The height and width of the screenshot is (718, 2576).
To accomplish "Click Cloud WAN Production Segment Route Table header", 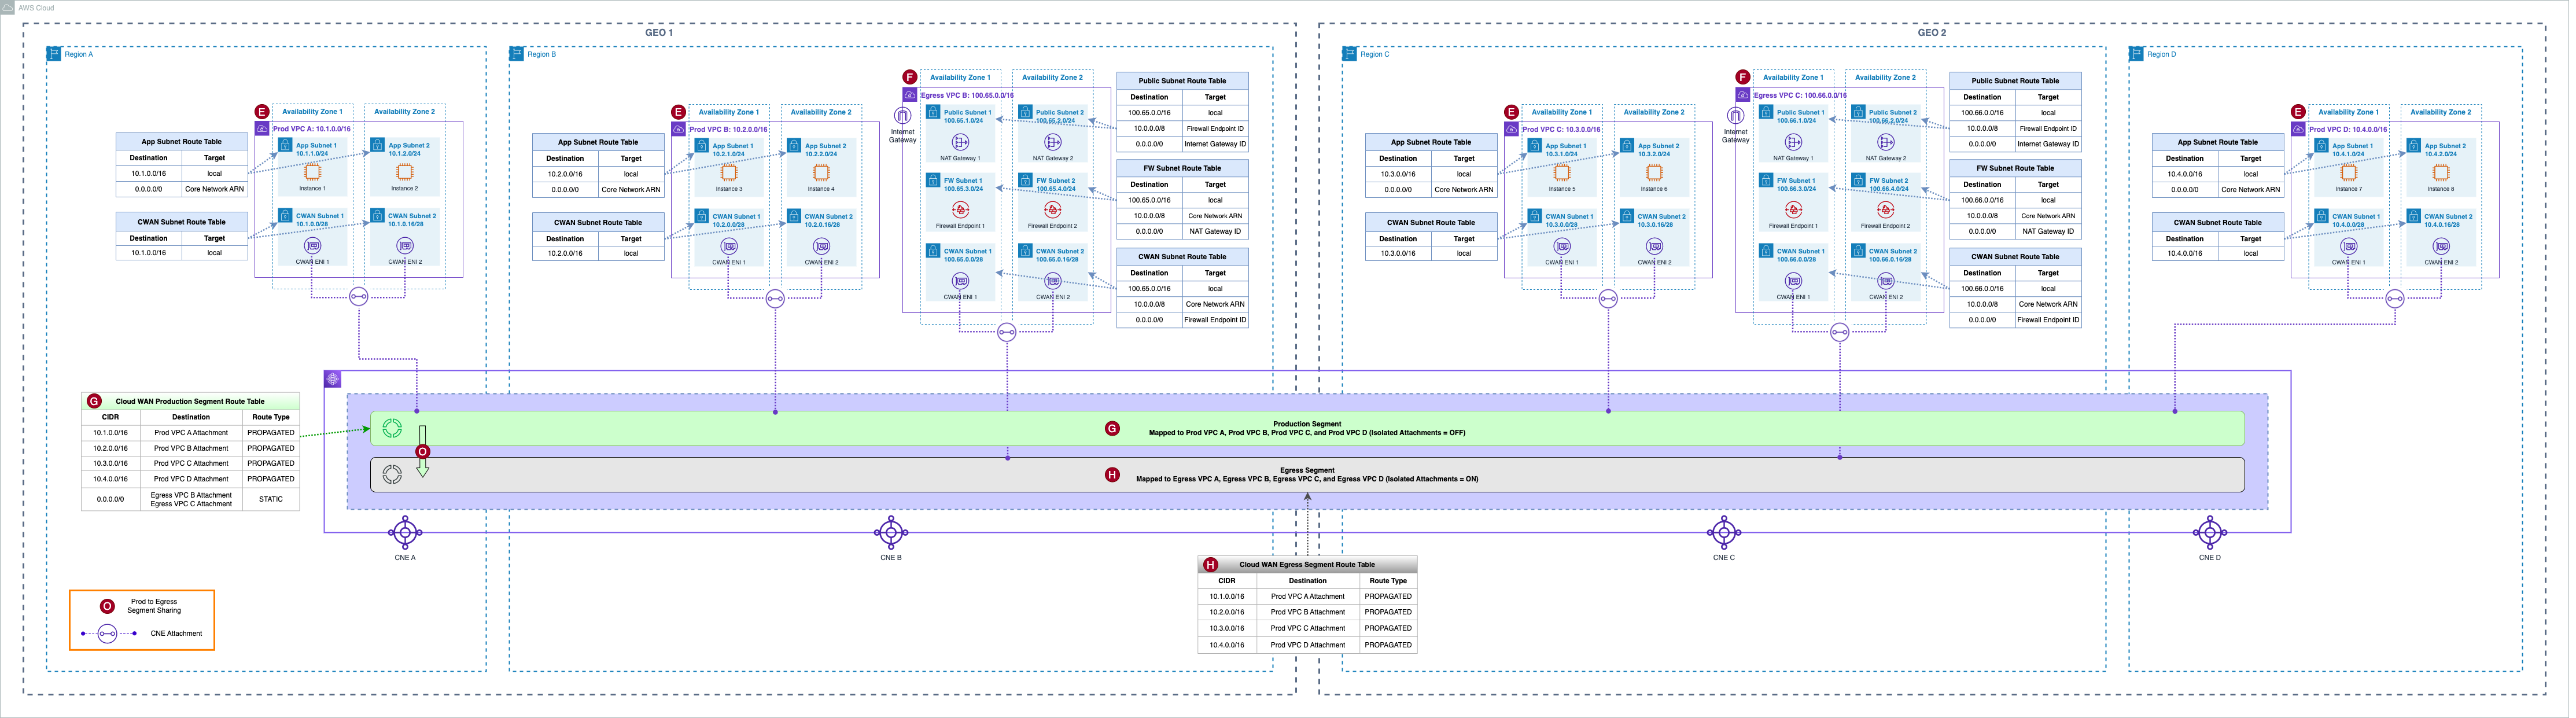I will click(190, 401).
